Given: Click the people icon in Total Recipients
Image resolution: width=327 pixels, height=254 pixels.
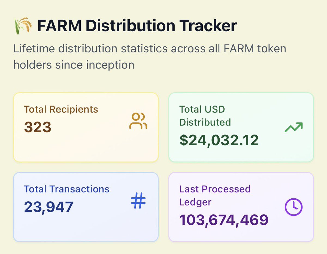Looking at the screenshot, I should (138, 121).
